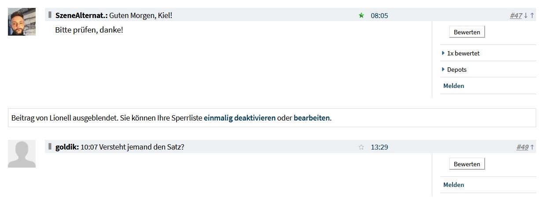Report SzeneAlternat's post via Melden
This screenshot has height=201, width=541.
[x=453, y=86]
